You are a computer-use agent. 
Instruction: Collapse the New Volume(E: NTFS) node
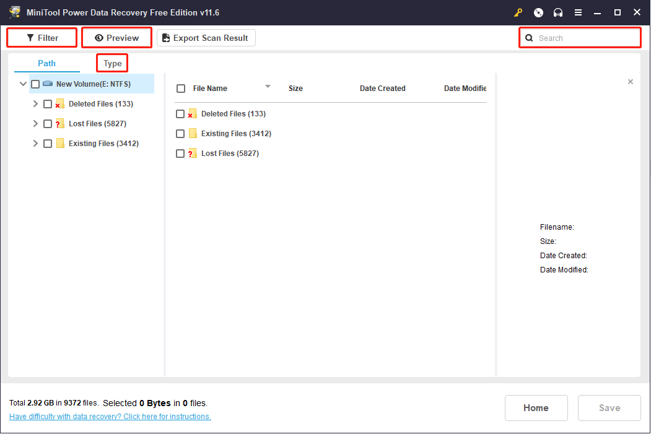[x=24, y=84]
